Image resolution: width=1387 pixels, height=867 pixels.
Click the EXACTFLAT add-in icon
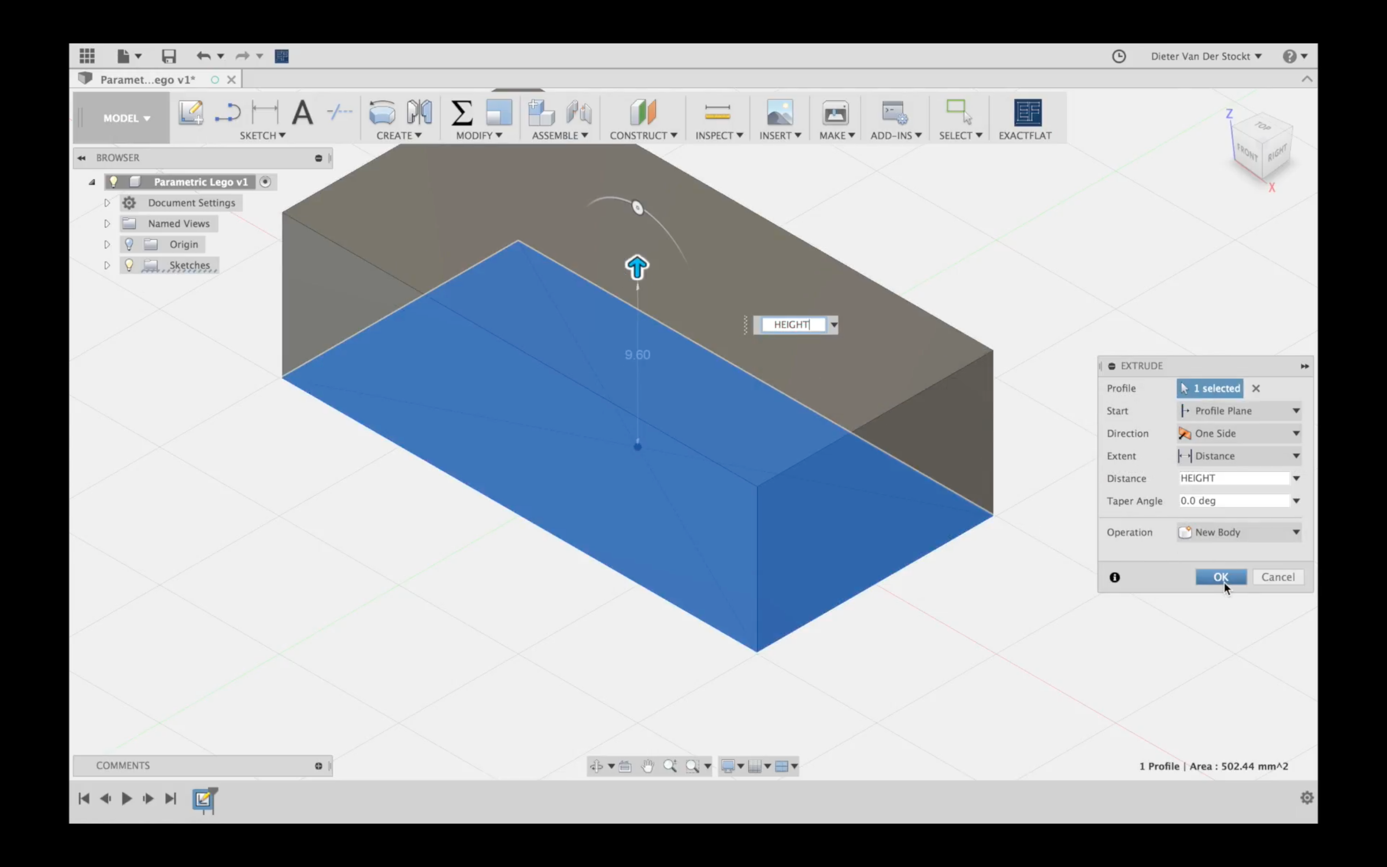pos(1028,113)
